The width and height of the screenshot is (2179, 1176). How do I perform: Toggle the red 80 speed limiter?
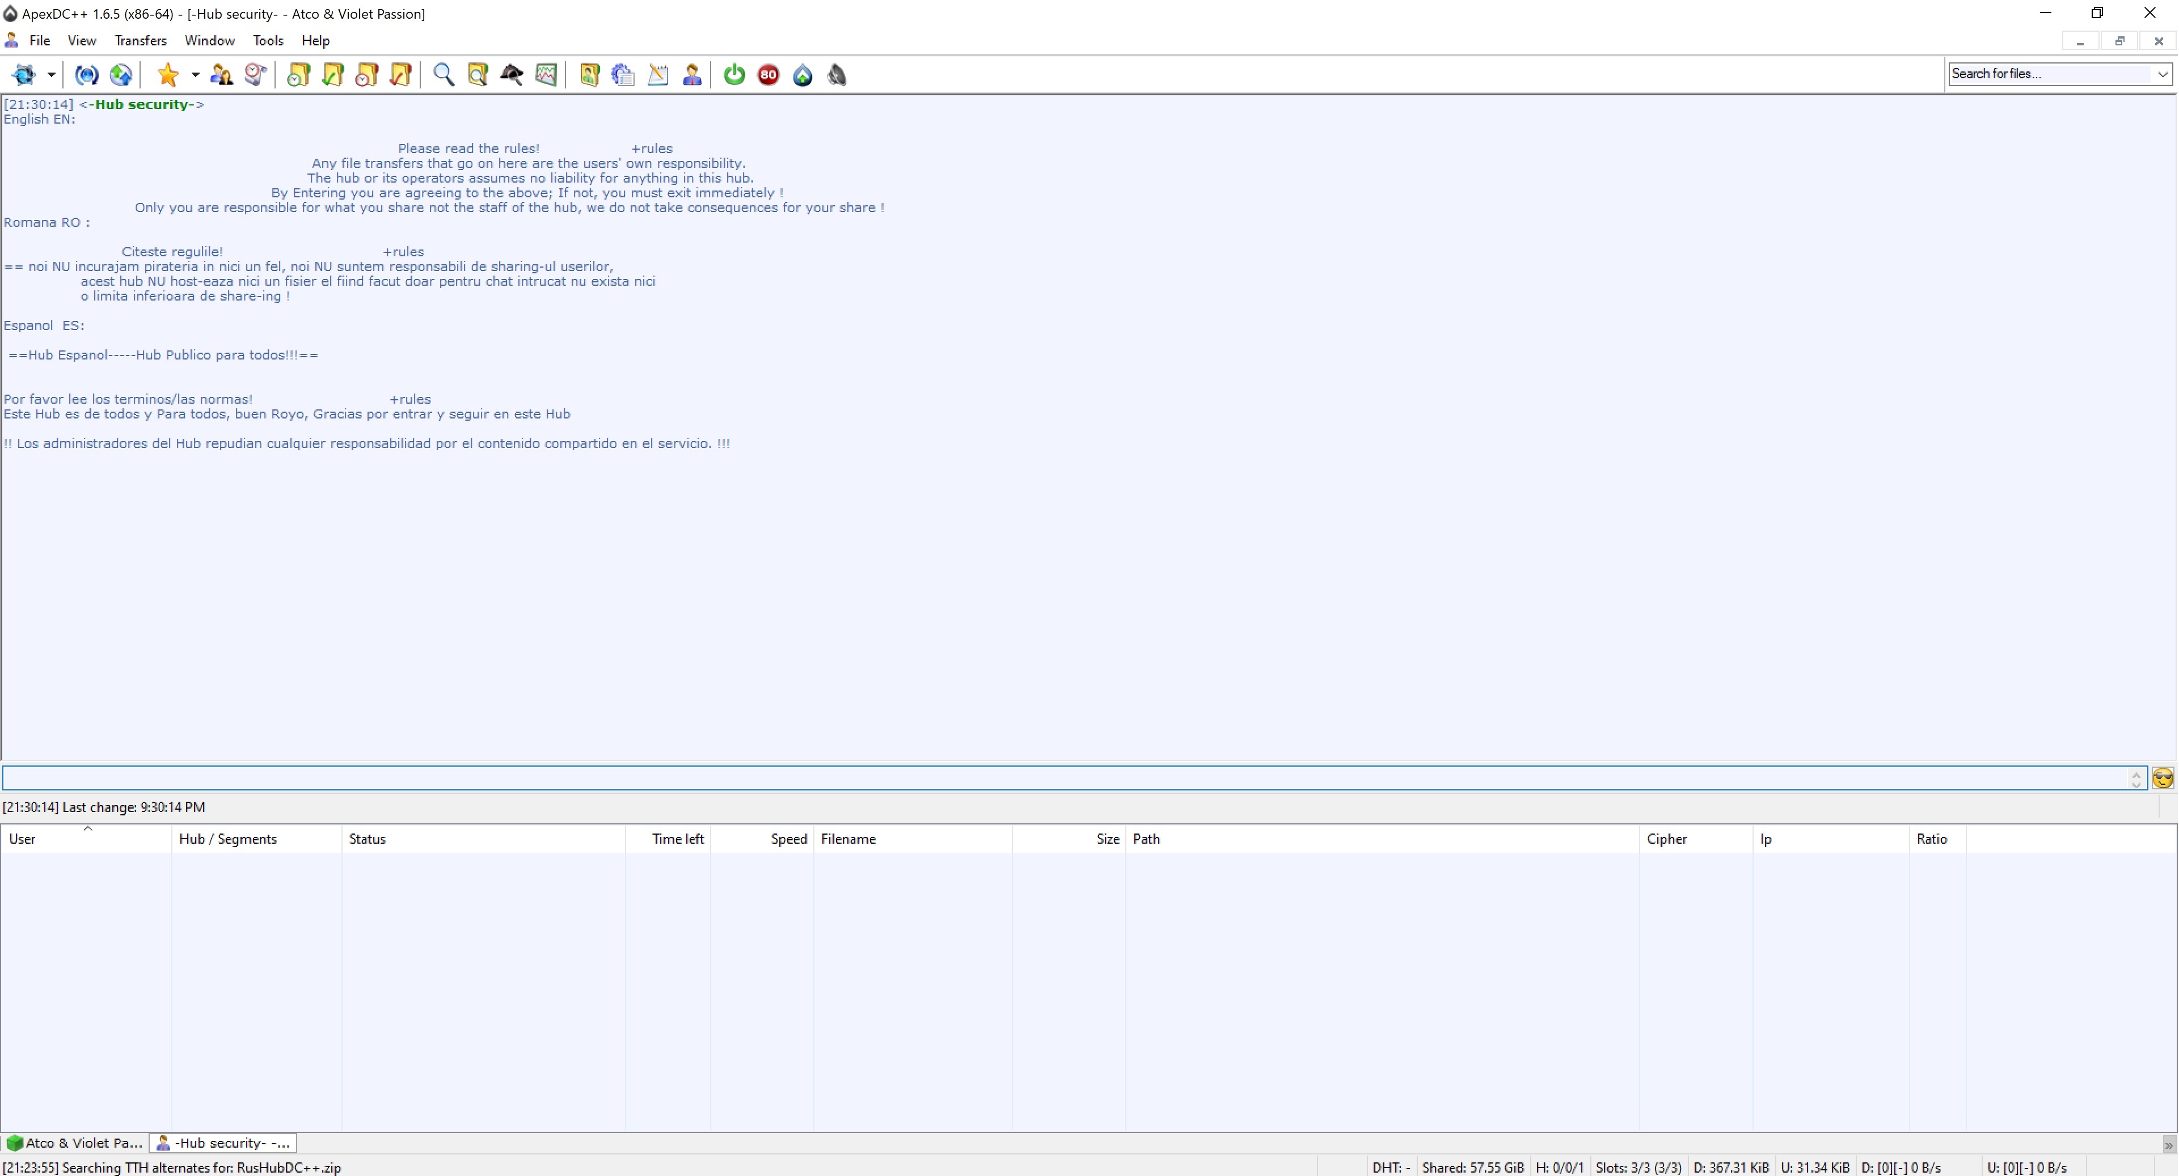click(x=768, y=75)
